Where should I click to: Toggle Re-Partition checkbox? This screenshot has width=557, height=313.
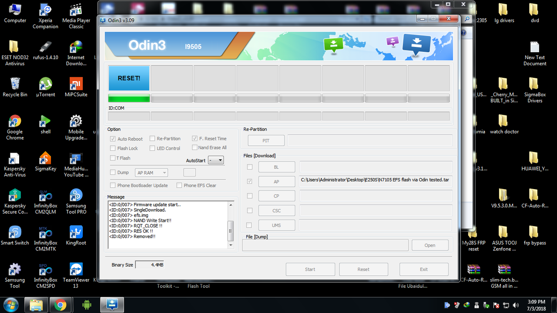(152, 138)
